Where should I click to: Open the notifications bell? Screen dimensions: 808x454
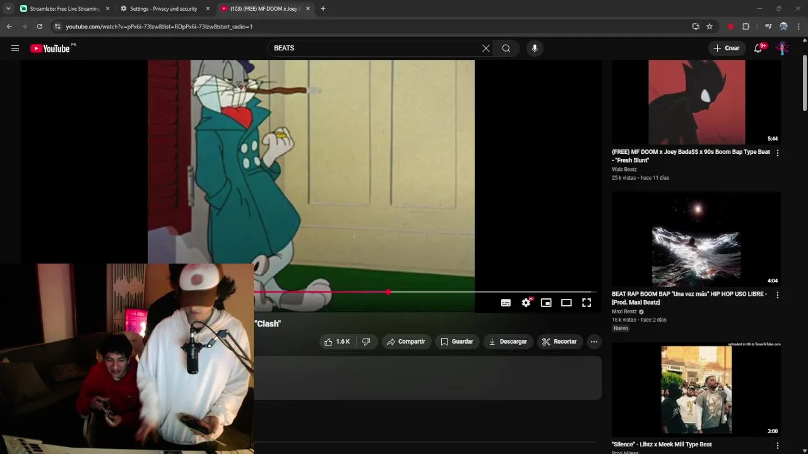(x=759, y=48)
